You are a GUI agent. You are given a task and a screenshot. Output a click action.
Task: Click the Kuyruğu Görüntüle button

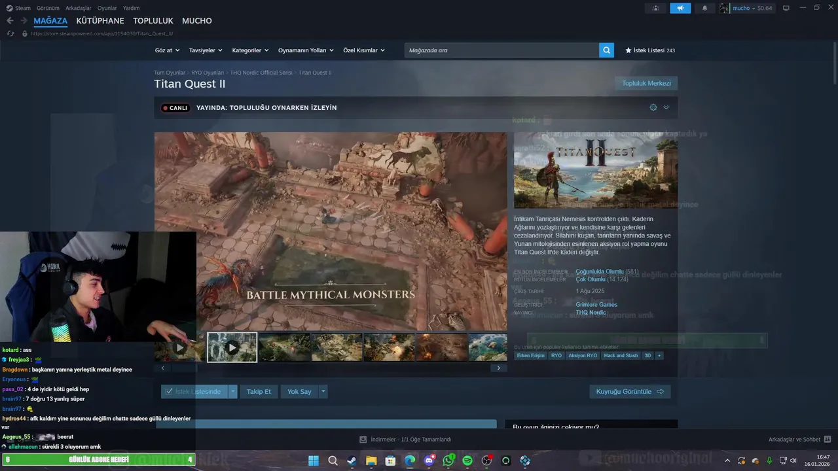[630, 391]
